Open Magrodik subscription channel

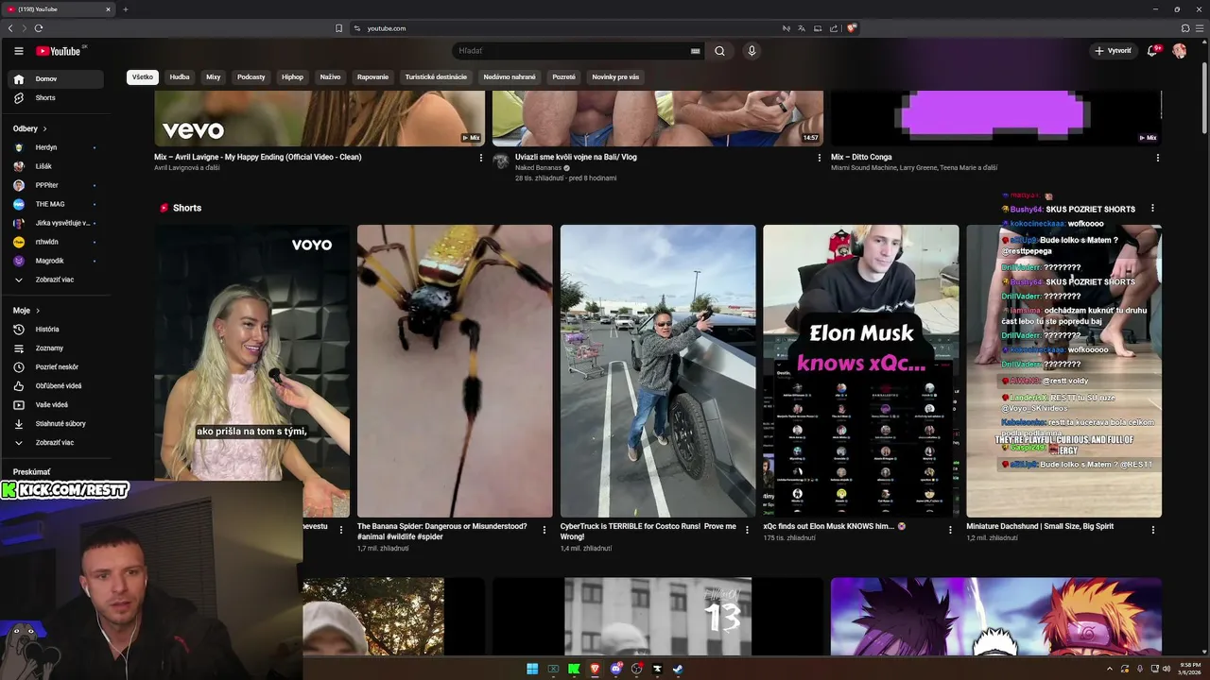[58, 261]
